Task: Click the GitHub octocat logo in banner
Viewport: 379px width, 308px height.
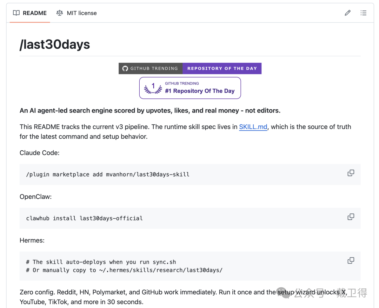Action: tap(125, 68)
